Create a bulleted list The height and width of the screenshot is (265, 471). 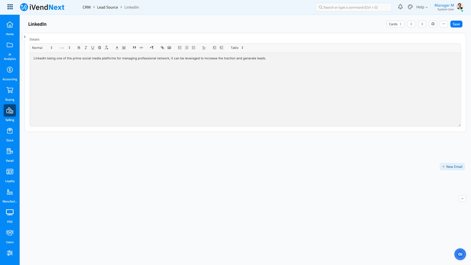(x=187, y=48)
